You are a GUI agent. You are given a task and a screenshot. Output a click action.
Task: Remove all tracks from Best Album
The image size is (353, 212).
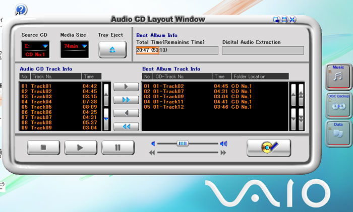point(126,126)
